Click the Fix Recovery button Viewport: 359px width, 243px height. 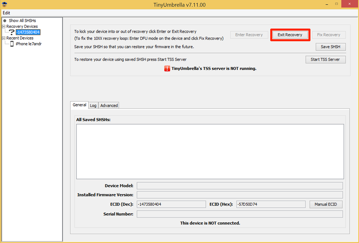pyautogui.click(x=329, y=35)
